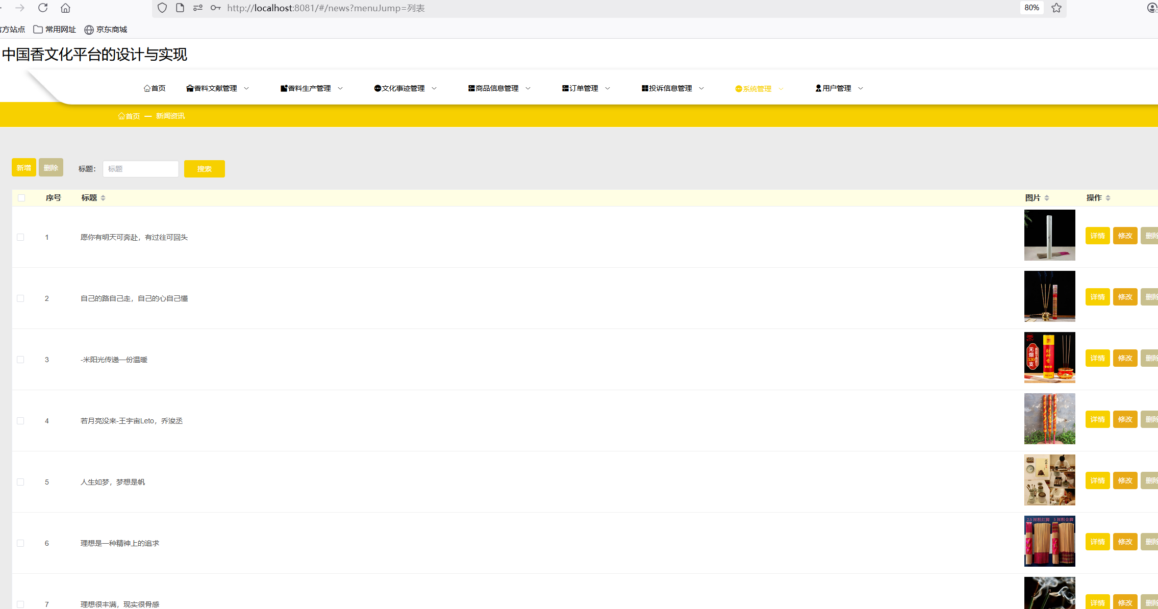
Task: Sort table by 标题 column arrows
Action: coord(103,198)
